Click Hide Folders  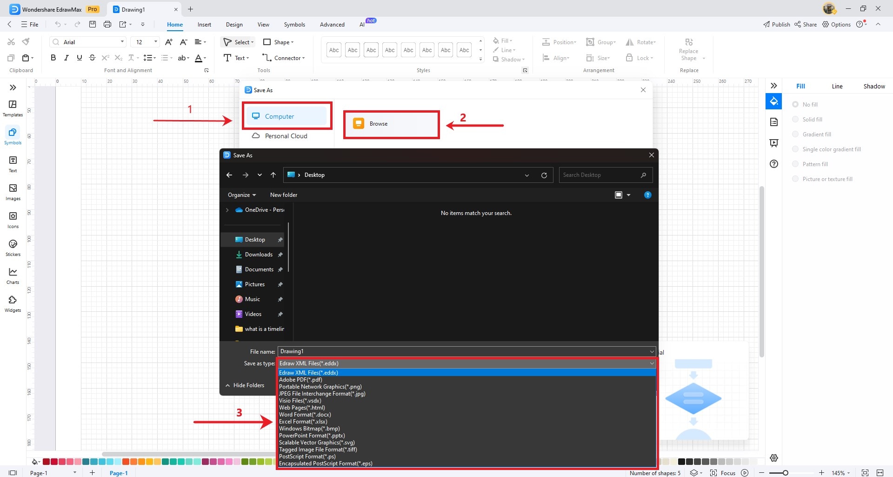(x=245, y=385)
